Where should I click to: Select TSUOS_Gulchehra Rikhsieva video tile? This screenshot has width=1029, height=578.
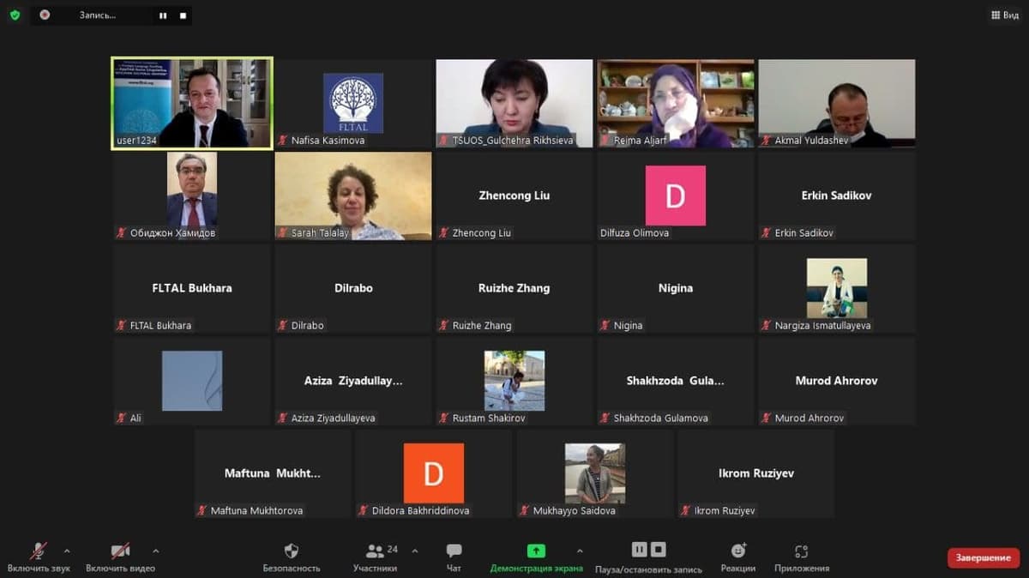[x=514, y=103]
